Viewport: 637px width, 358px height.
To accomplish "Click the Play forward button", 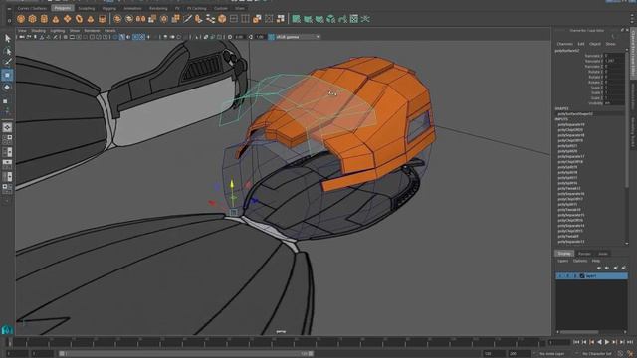I will pyautogui.click(x=607, y=342).
